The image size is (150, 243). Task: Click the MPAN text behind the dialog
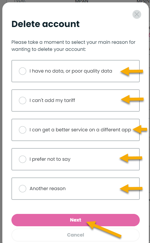(81, 1)
